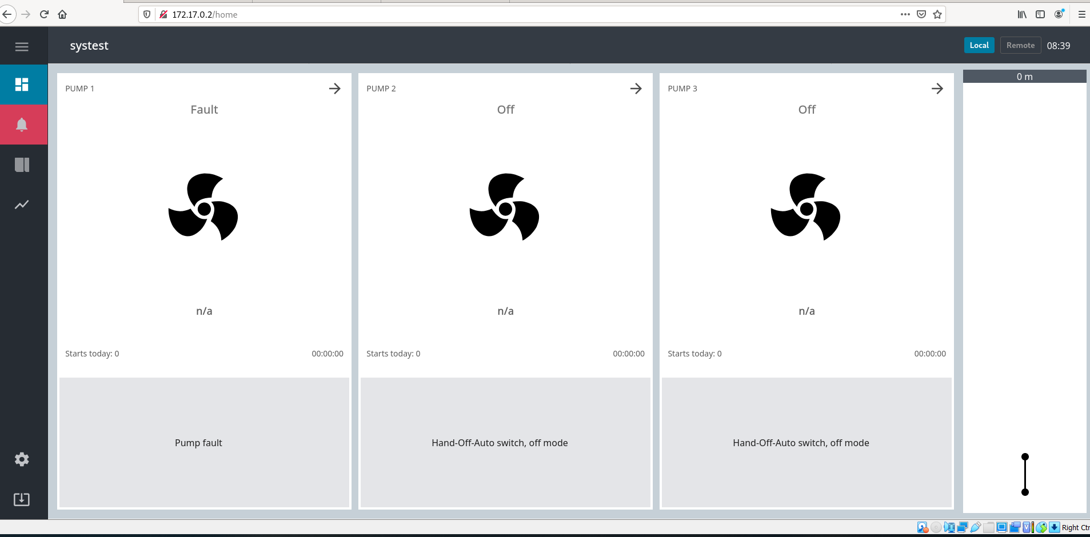The height and width of the screenshot is (537, 1090).
Task: Click the Pump 2 propeller icon
Action: (x=505, y=207)
